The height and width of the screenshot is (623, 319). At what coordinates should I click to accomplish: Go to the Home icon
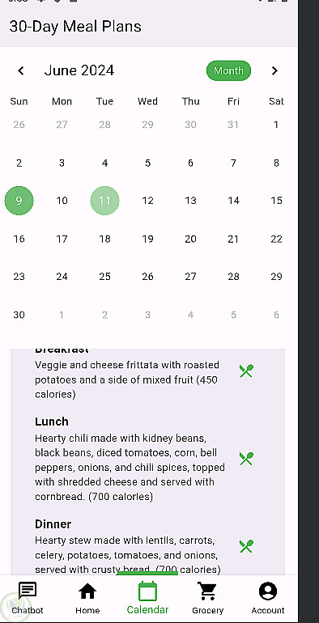(x=87, y=591)
